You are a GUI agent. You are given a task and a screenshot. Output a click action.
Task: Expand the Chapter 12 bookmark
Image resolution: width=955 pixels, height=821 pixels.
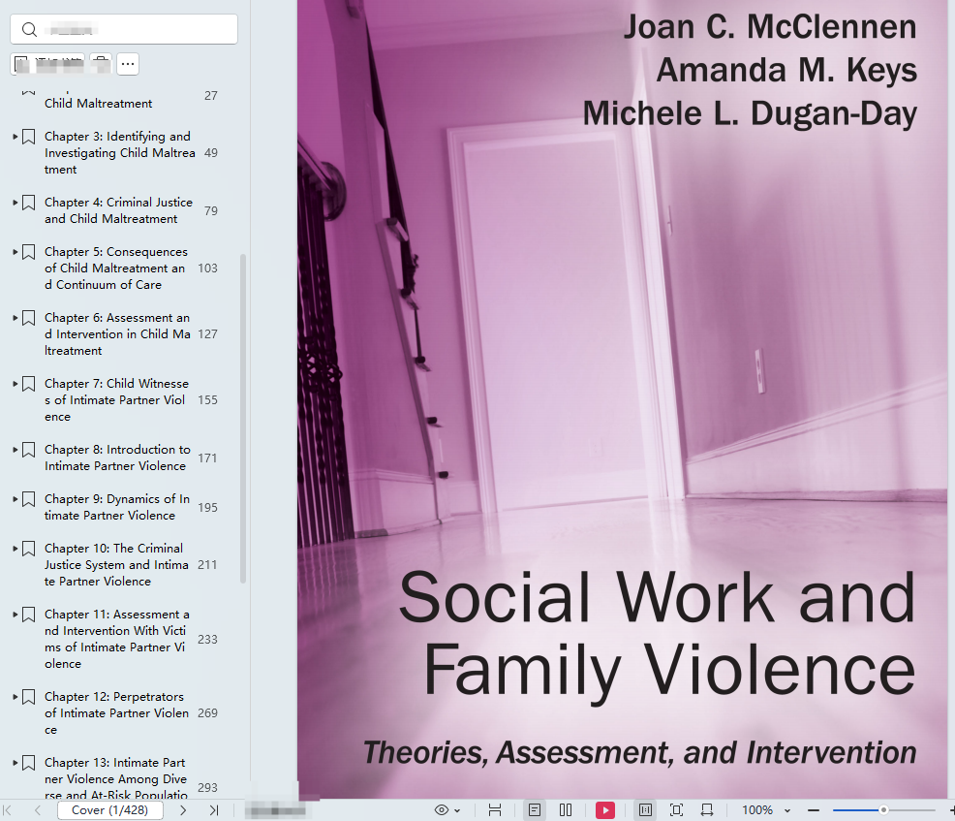[x=15, y=697]
